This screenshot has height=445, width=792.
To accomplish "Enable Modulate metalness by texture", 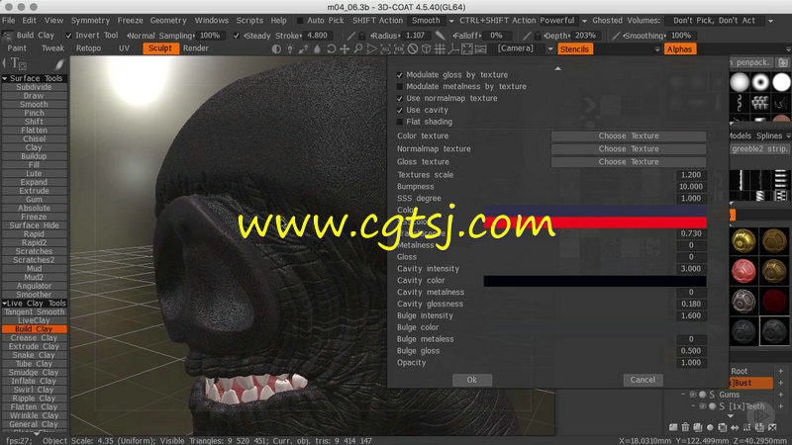I will coord(400,87).
